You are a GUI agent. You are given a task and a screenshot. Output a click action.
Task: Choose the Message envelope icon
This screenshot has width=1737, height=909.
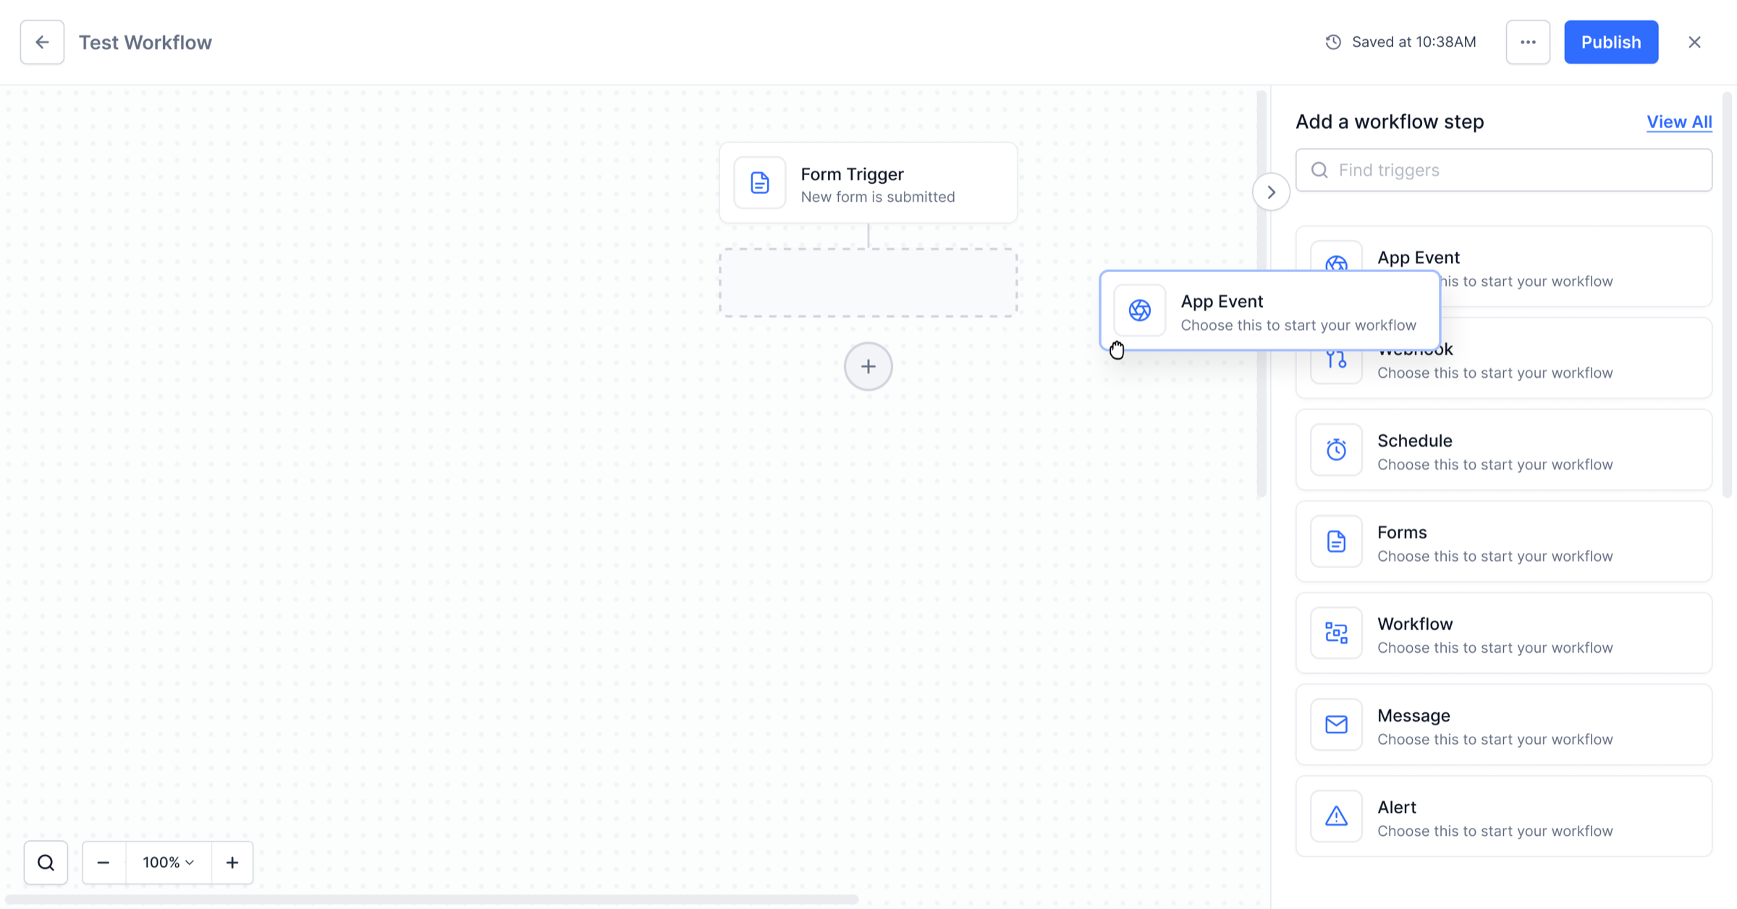[1336, 724]
